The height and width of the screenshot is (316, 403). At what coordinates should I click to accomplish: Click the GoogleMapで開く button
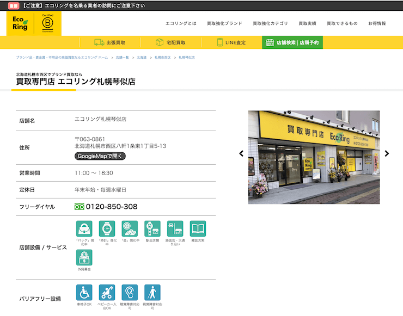tap(100, 156)
